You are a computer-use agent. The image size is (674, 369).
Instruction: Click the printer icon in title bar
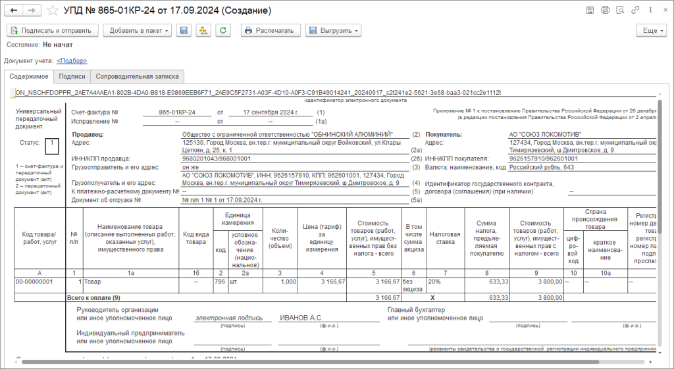pyautogui.click(x=605, y=10)
